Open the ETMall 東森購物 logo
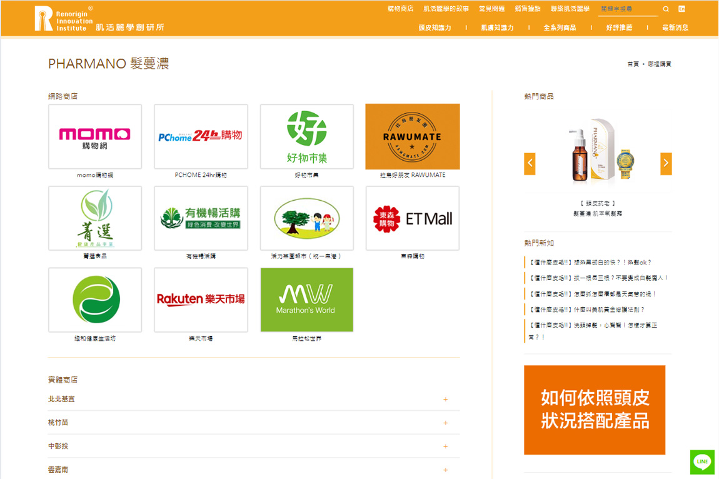 click(x=412, y=218)
